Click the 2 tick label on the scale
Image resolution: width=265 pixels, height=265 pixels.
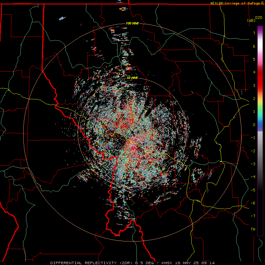click(x=254, y=99)
